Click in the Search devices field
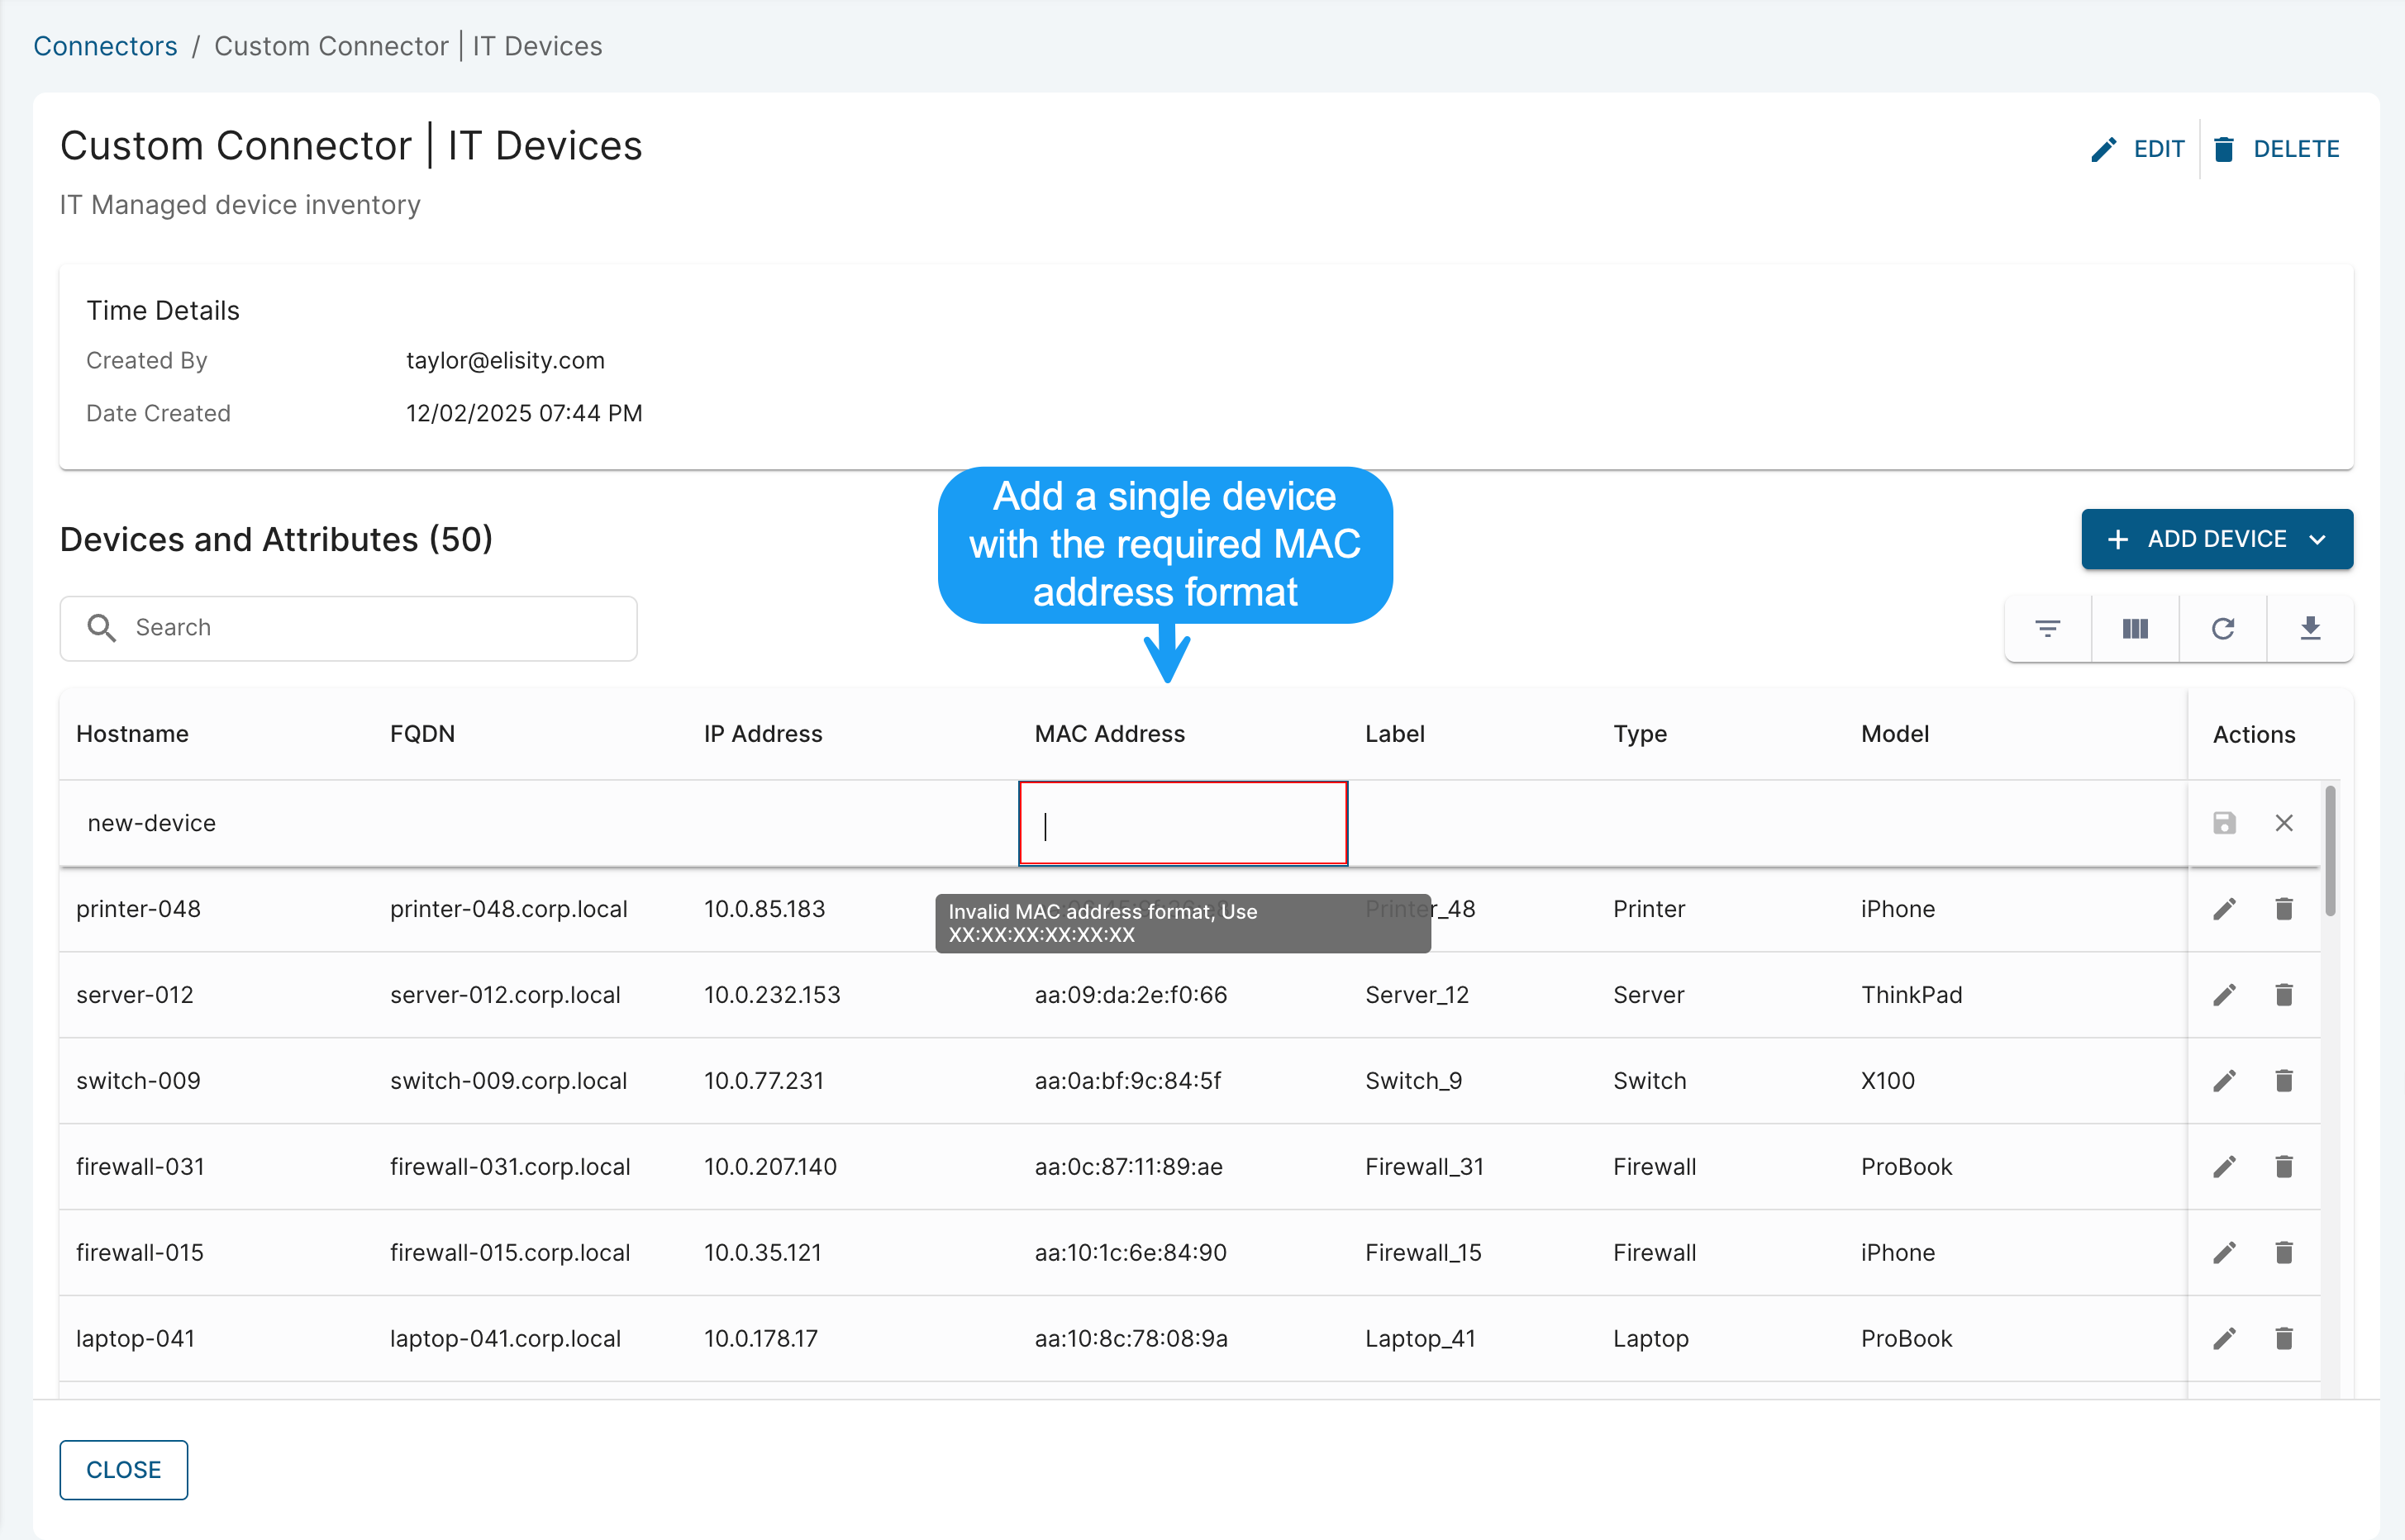 click(x=348, y=628)
